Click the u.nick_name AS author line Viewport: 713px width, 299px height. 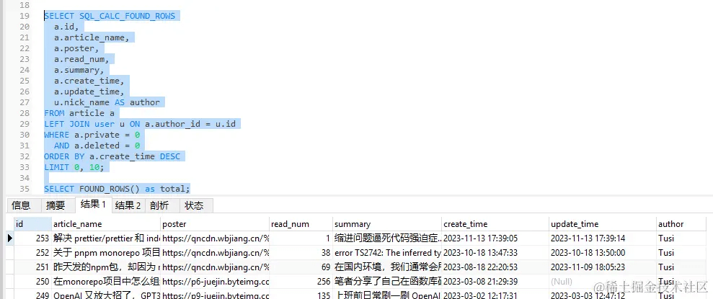tap(107, 103)
